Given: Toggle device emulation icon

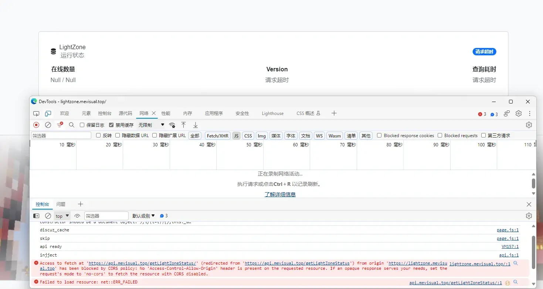Looking at the screenshot, I should pyautogui.click(x=48, y=113).
